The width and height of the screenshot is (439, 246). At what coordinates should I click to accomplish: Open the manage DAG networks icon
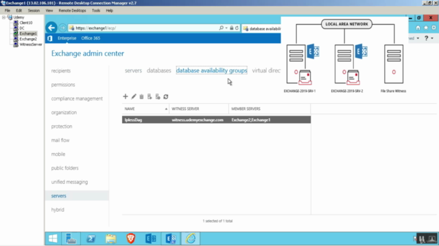158,96
